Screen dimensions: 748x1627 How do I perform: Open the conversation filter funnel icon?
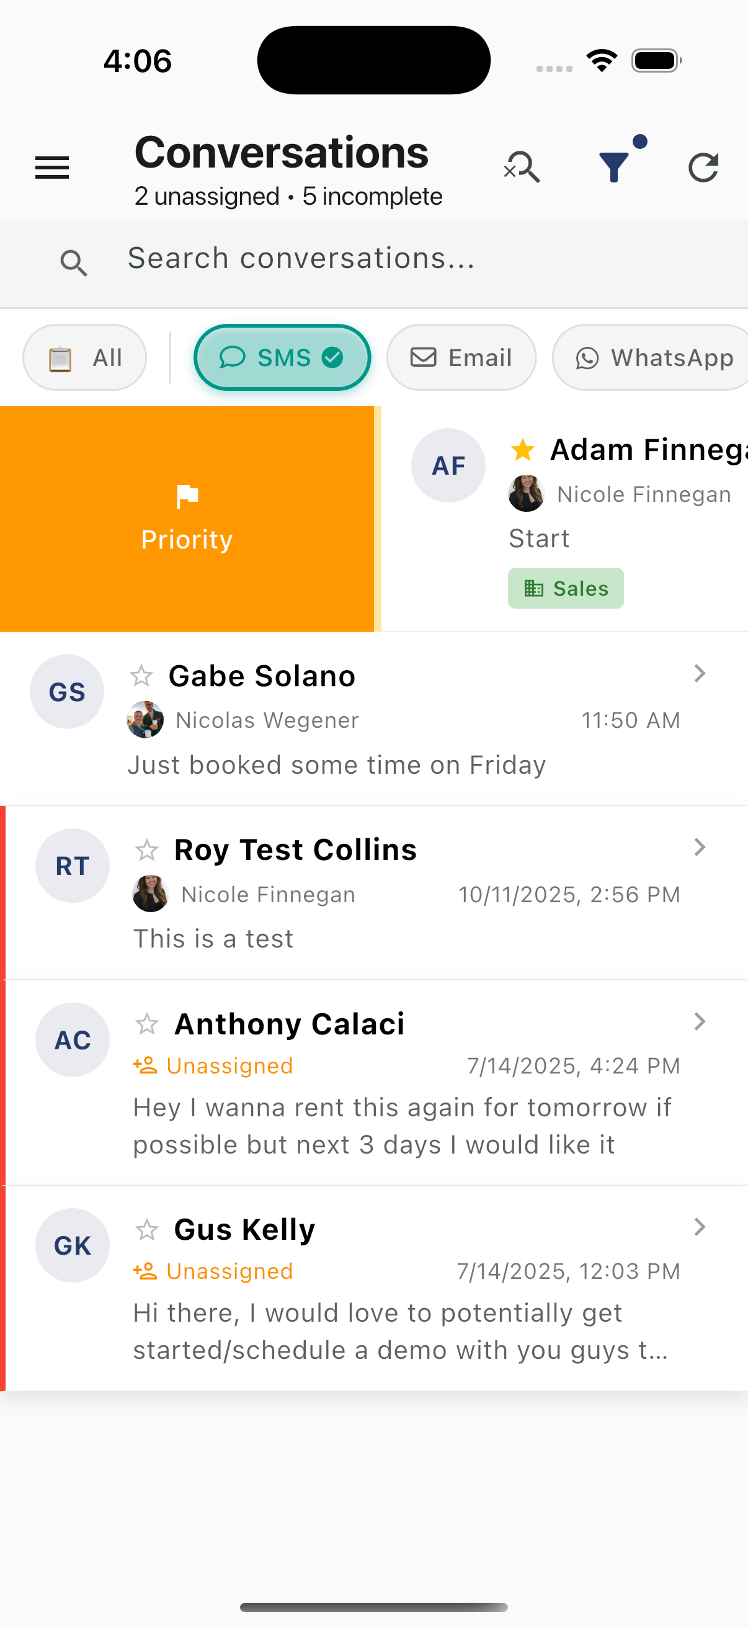(614, 167)
